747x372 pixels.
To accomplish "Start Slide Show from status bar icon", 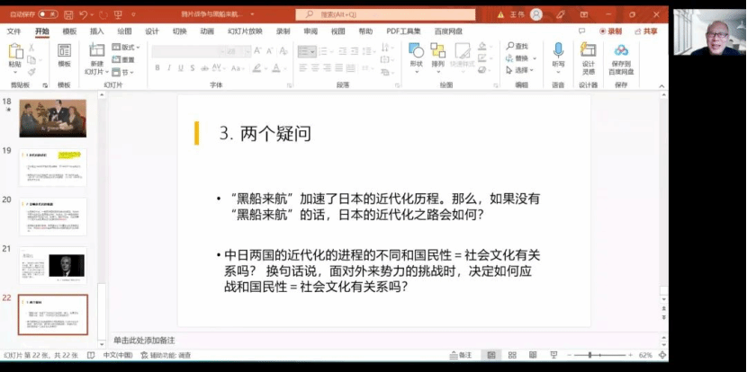I will (554, 355).
